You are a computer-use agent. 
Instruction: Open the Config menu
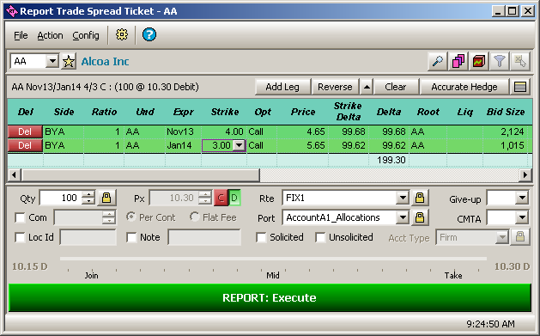(x=86, y=35)
